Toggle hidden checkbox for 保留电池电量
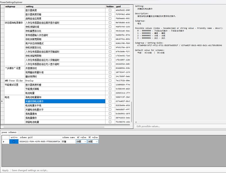This screenshot has height=173, width=226. click(x=110, y=122)
